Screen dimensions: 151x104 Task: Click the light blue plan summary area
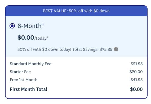coord(76,36)
